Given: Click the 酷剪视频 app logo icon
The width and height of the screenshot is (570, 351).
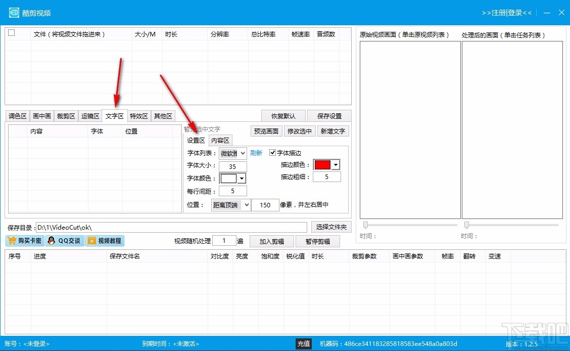Looking at the screenshot, I should [14, 13].
